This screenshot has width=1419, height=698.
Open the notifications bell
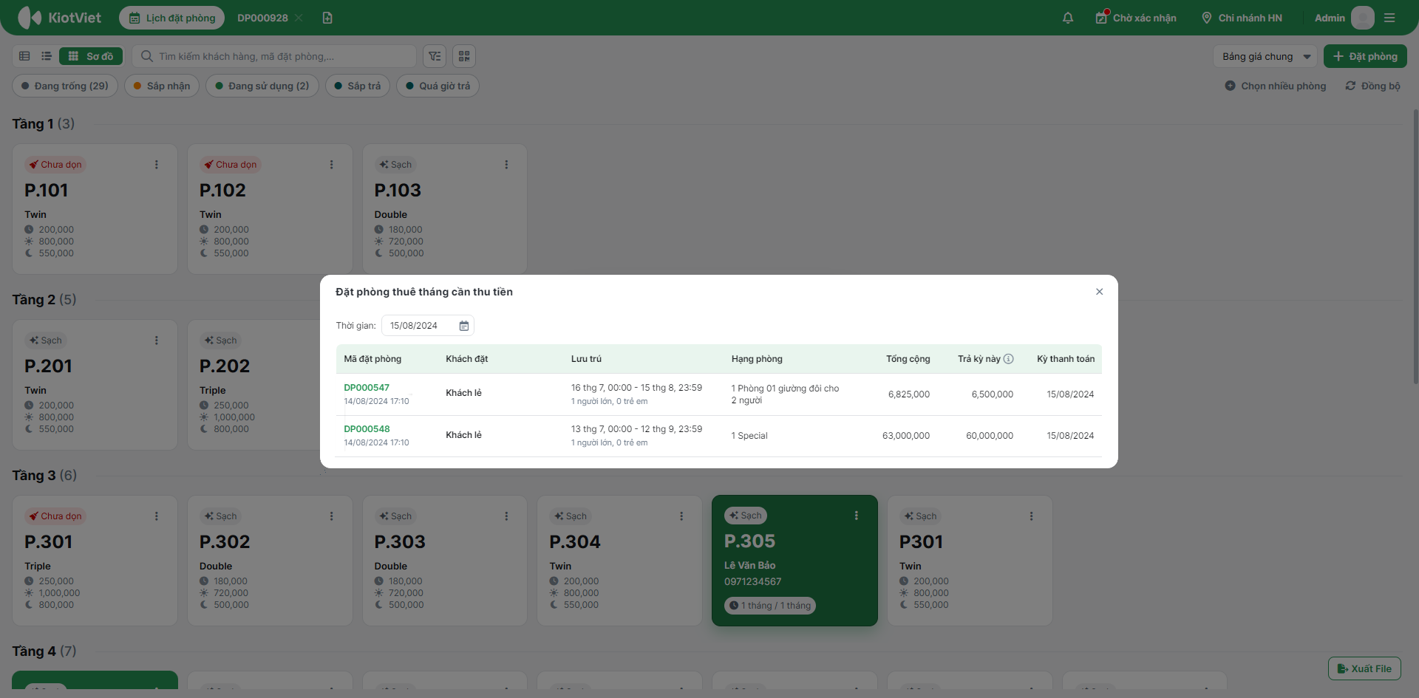pyautogui.click(x=1068, y=18)
